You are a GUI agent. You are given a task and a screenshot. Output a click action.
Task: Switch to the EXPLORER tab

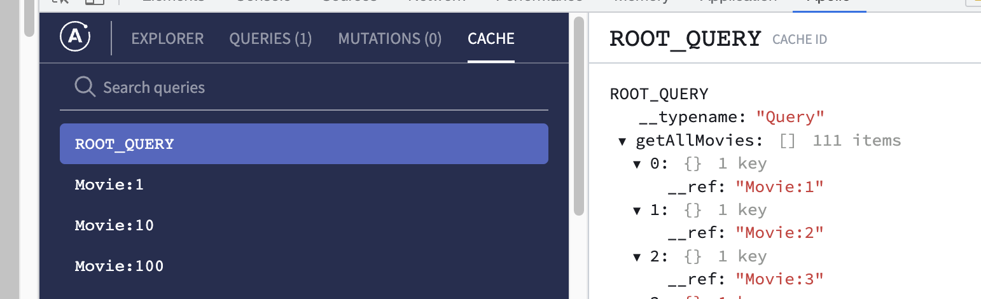coord(167,39)
